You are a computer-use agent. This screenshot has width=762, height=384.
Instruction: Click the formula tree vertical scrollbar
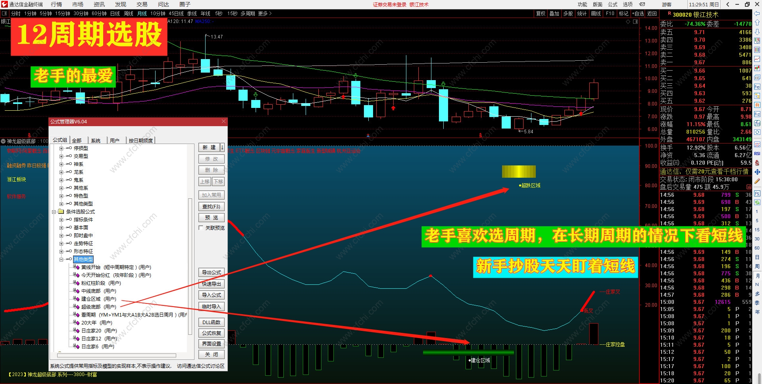click(x=190, y=266)
